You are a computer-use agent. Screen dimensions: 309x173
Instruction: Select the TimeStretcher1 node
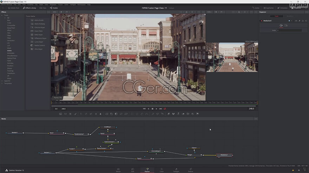click(x=81, y=134)
